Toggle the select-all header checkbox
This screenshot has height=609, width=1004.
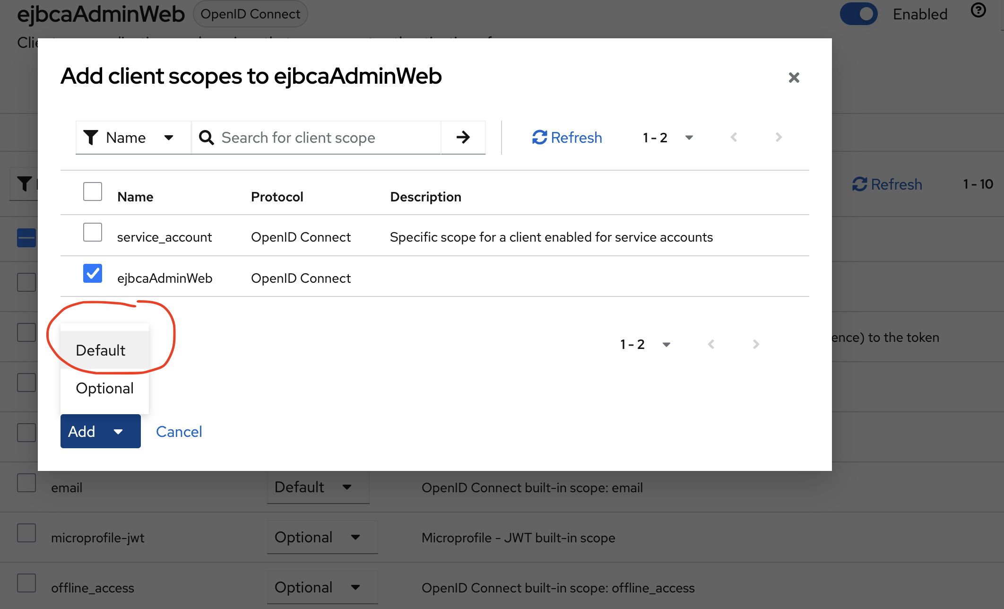[93, 191]
